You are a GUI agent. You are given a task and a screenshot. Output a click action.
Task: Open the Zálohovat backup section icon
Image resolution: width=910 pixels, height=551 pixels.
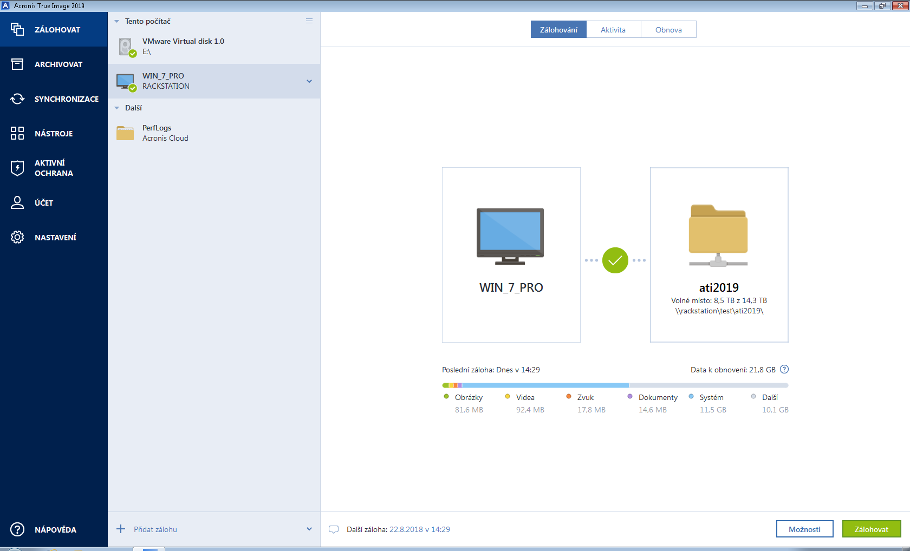coord(17,29)
